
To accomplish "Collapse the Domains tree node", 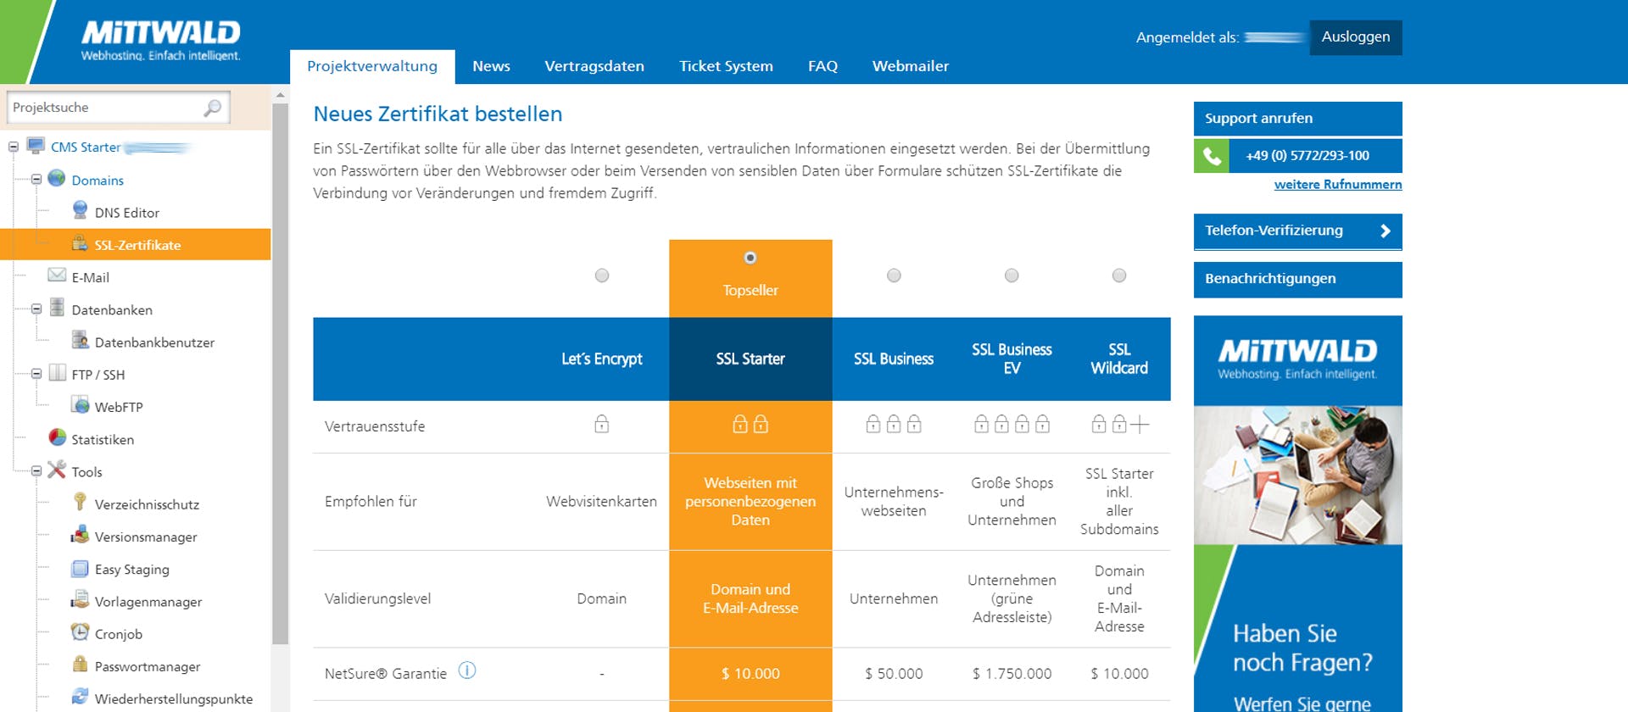I will tap(36, 180).
